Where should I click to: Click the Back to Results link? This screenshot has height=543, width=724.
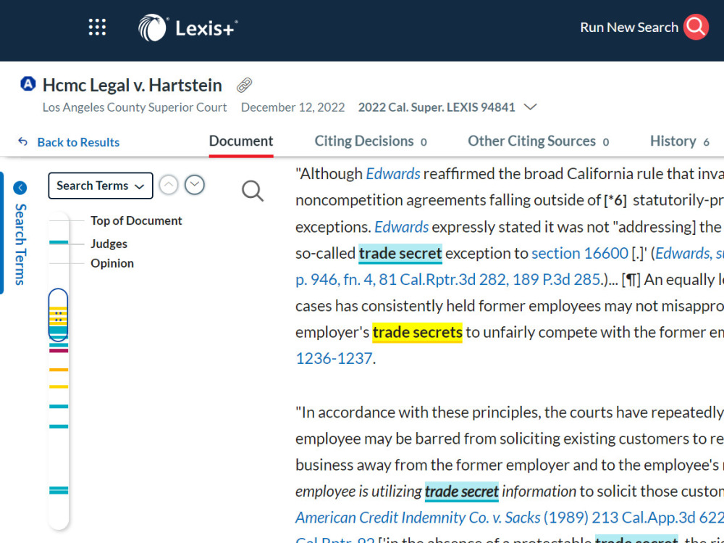(x=78, y=142)
